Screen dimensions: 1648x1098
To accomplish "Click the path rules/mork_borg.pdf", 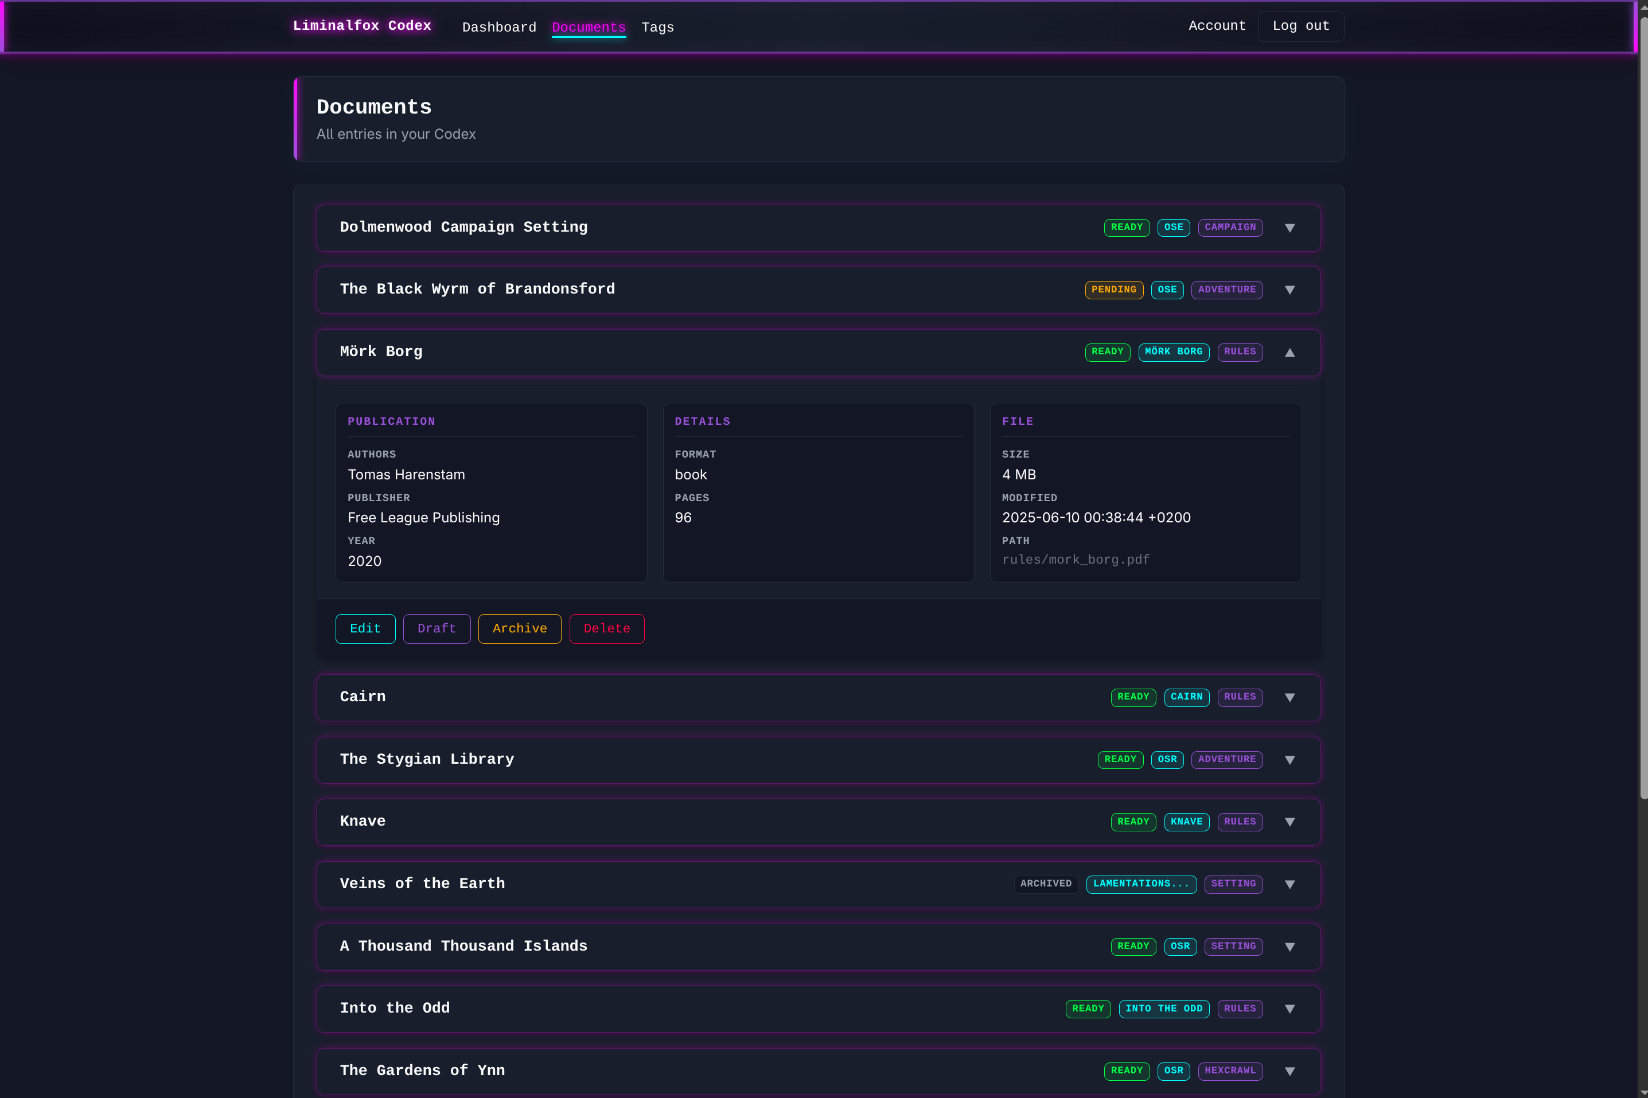I will (1075, 560).
